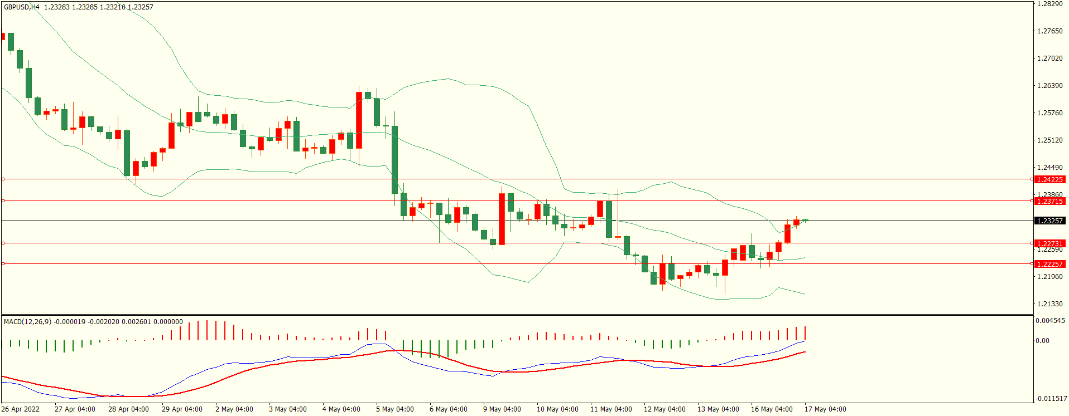The height and width of the screenshot is (416, 1069).
Task: Click the 1.27020 price scale value
Action: [x=1049, y=58]
